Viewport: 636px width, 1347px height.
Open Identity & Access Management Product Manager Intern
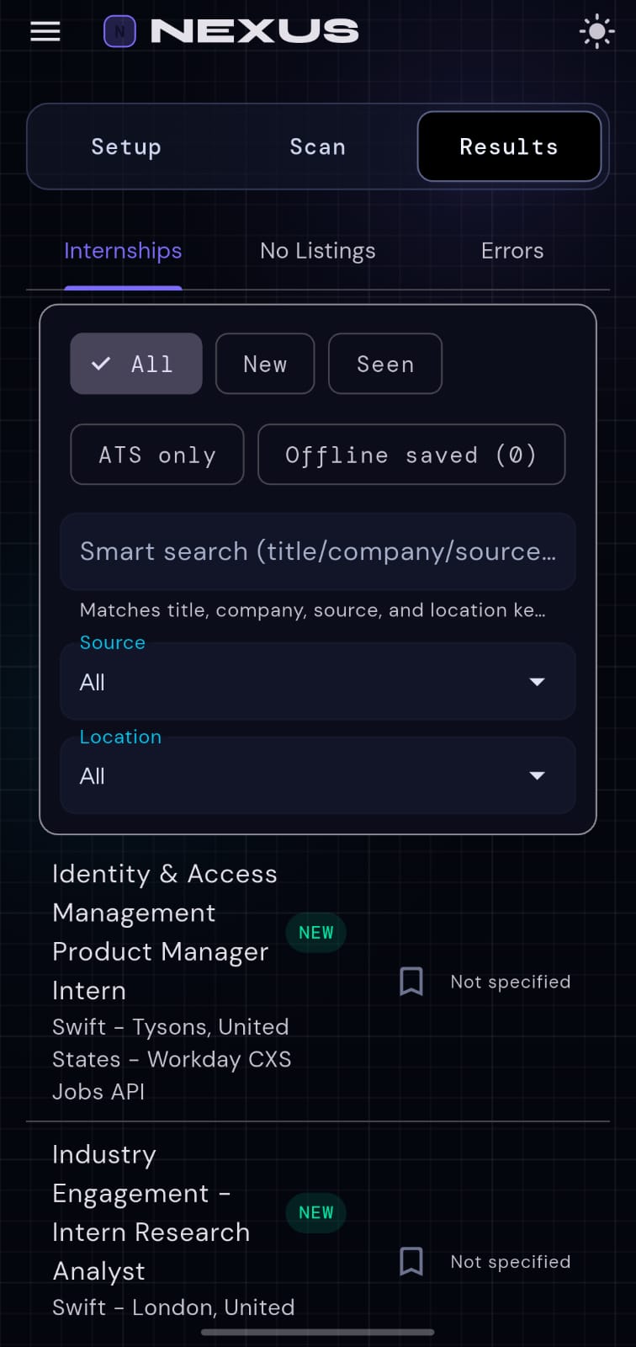(165, 932)
